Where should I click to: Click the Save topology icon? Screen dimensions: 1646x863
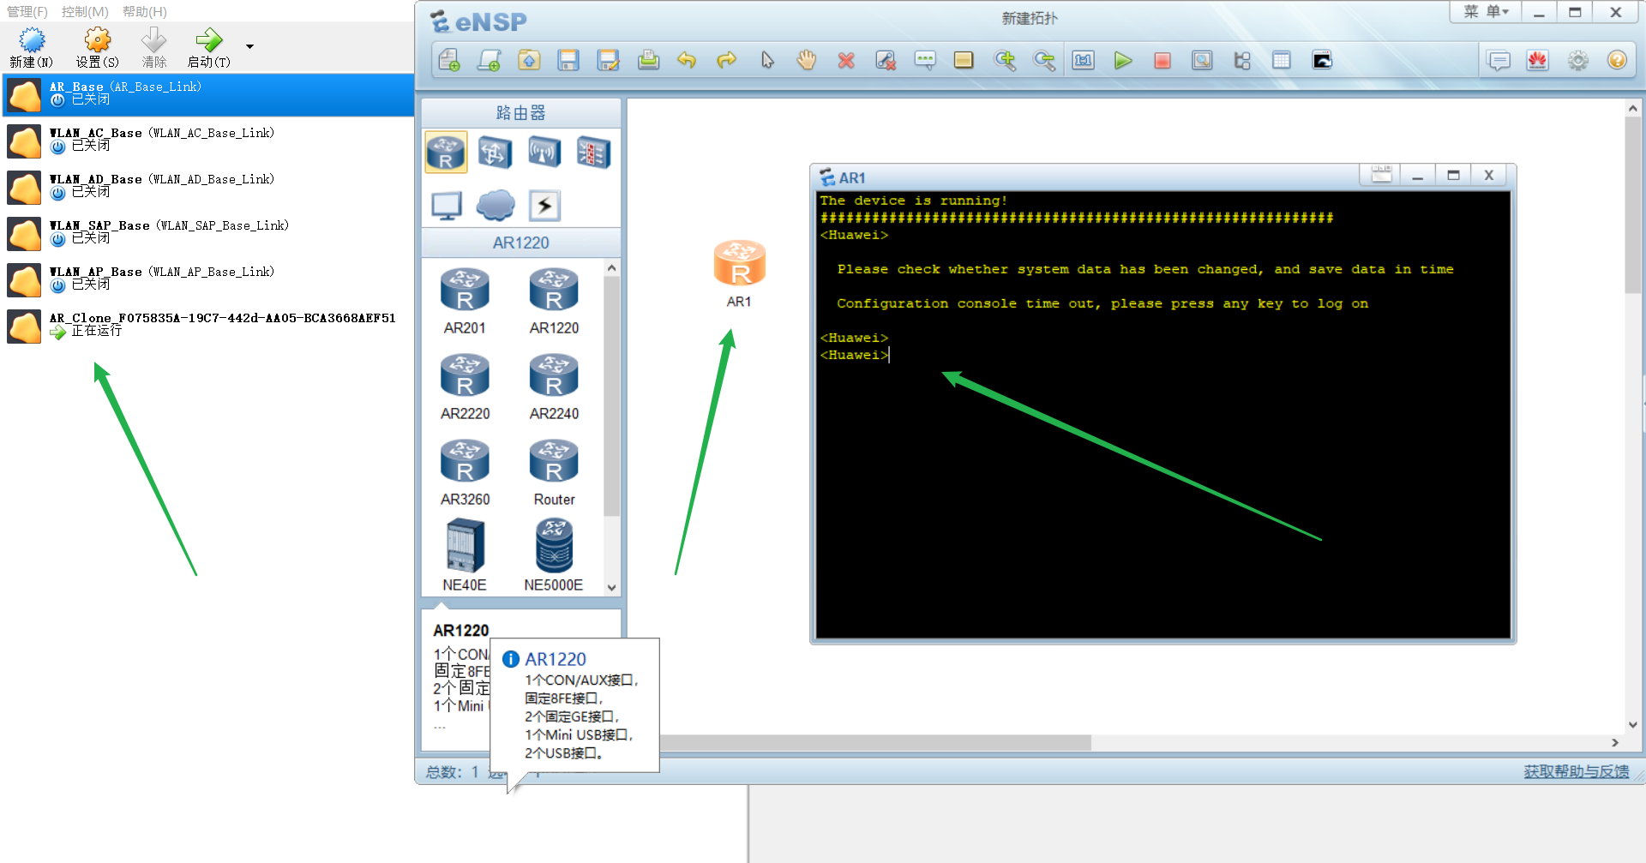tap(568, 61)
